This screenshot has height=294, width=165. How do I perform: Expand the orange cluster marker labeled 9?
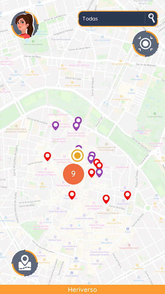(x=74, y=174)
